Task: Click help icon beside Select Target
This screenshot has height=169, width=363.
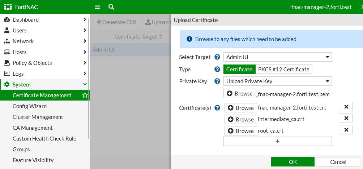Action: 217,57
